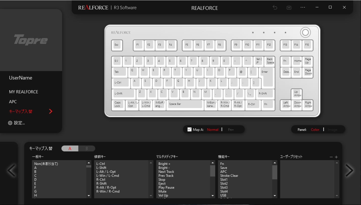Select R-Win / R-Cmd in the 修飾キー list
The height and width of the screenshot is (205, 361).
pos(108,191)
